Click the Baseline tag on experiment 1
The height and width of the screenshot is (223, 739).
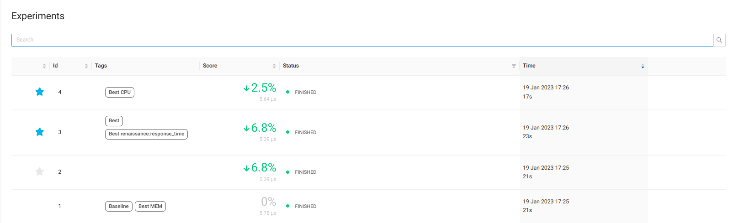click(x=119, y=207)
